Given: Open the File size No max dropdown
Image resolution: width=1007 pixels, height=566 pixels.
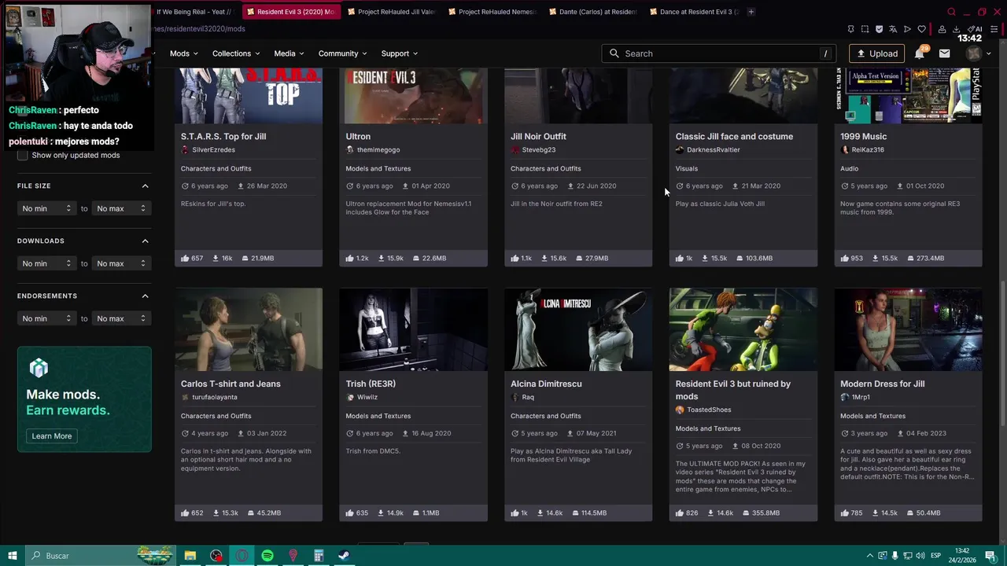Looking at the screenshot, I should click(x=121, y=208).
